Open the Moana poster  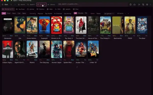[x=32, y=49]
